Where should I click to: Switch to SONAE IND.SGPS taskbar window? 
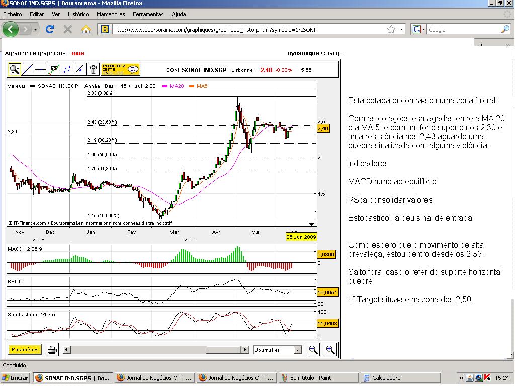point(72,378)
